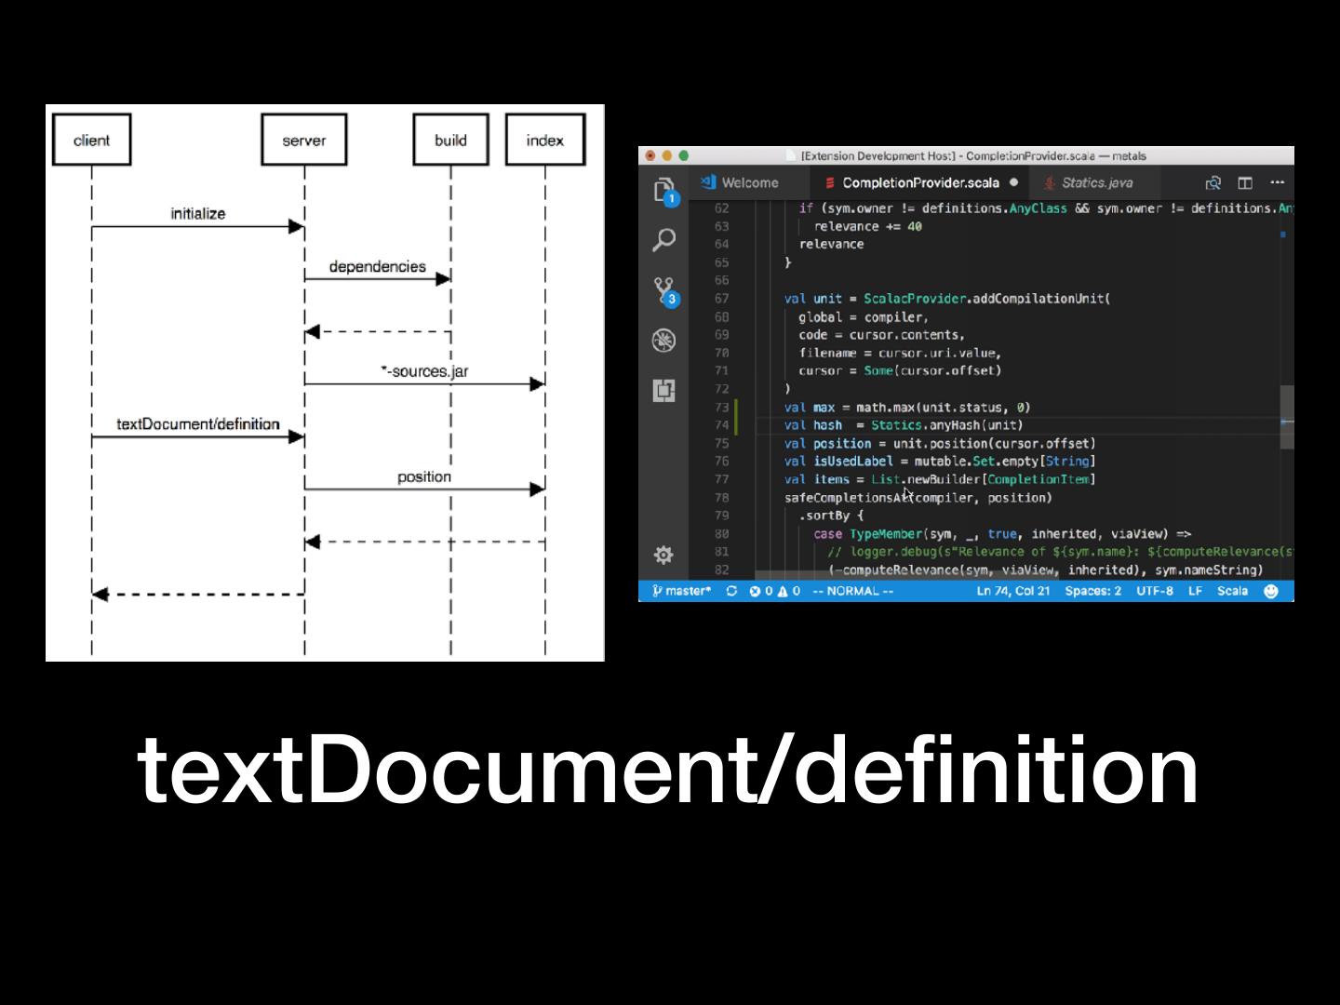The image size is (1340, 1005).
Task: Click the Manage gear icon
Action: tap(663, 556)
